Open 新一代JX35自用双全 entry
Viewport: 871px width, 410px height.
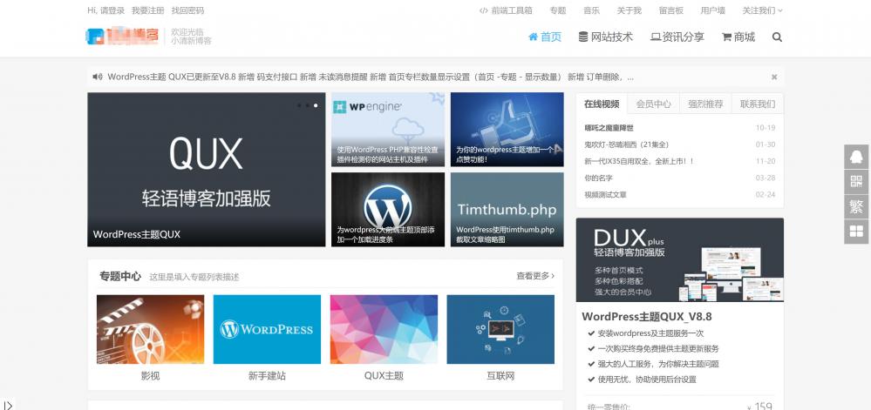pyautogui.click(x=639, y=161)
